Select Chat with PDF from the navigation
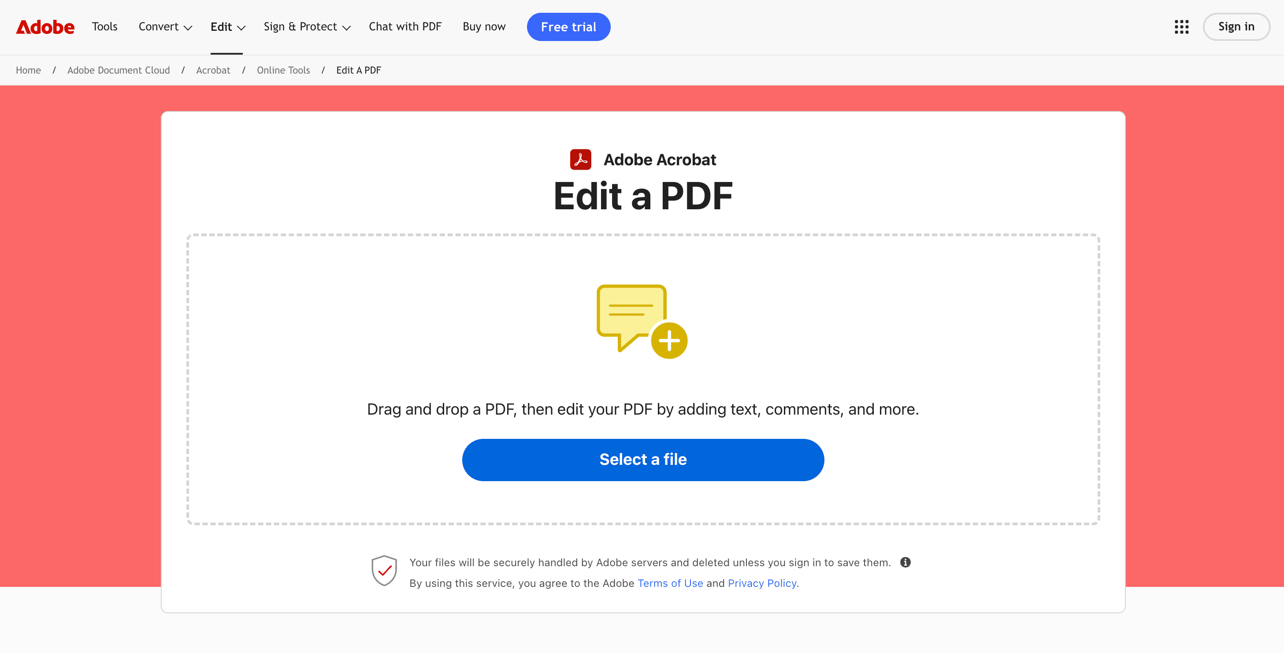This screenshot has width=1284, height=653. [x=405, y=26]
